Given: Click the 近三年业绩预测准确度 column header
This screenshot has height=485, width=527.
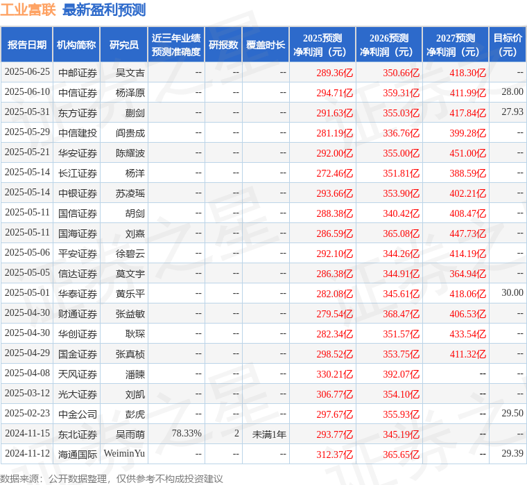Looking at the screenshot, I should pos(176,45).
